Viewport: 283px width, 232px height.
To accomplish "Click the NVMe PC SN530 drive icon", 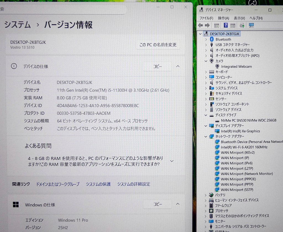I will [x=217, y=121].
